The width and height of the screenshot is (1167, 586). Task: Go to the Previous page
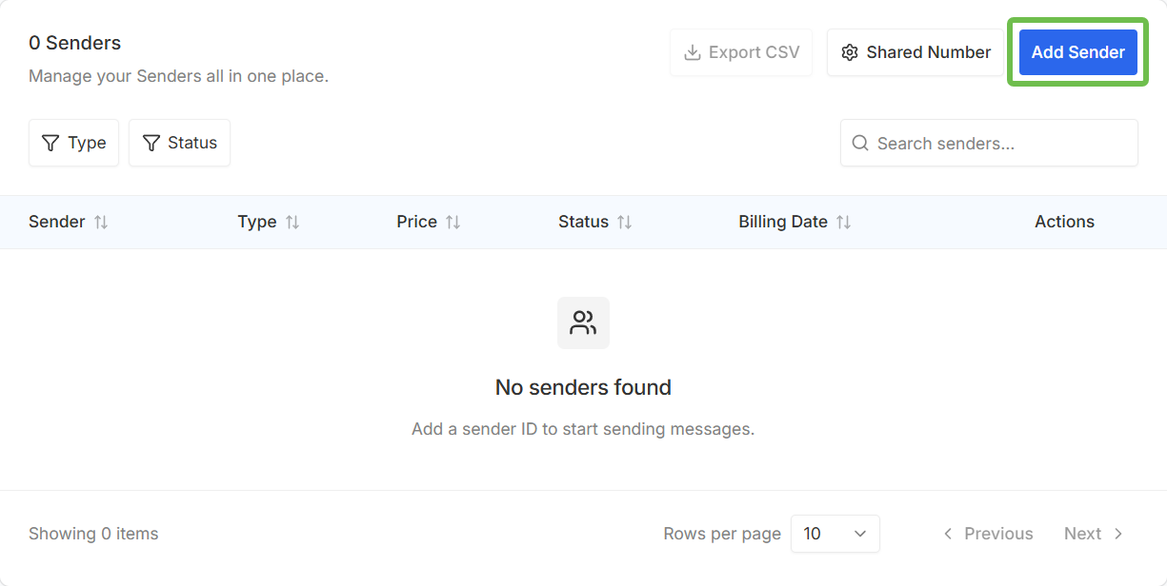pos(988,534)
